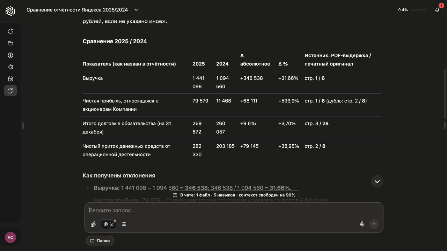Click the 0.4% usage progress bar
Image resolution: width=447 pixels, height=251 pixels.
coord(418,10)
